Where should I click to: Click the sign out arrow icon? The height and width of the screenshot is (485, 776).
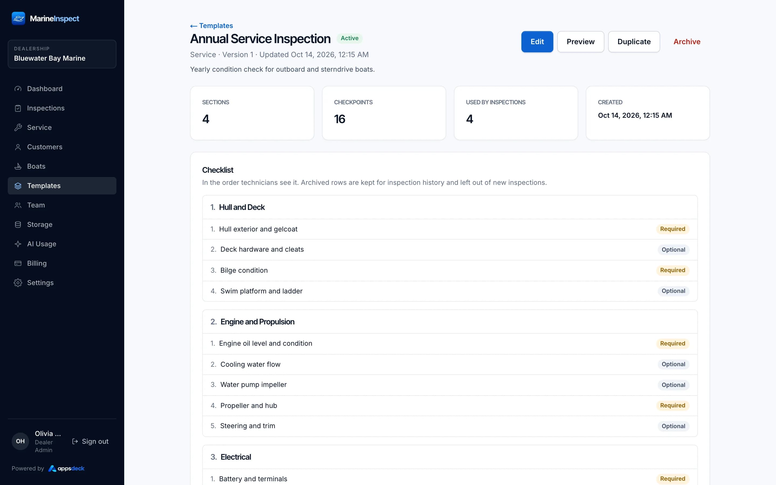pos(75,441)
